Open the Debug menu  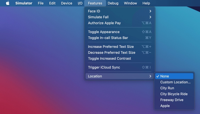tap(113, 3)
